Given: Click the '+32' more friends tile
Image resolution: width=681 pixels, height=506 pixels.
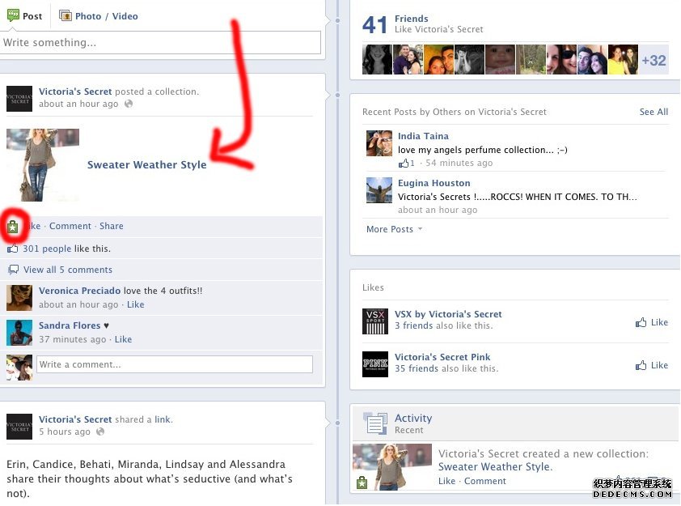Looking at the screenshot, I should pos(654,60).
